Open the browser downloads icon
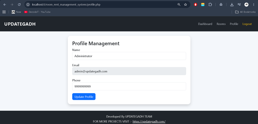This screenshot has width=258, height=124. tap(232, 5)
